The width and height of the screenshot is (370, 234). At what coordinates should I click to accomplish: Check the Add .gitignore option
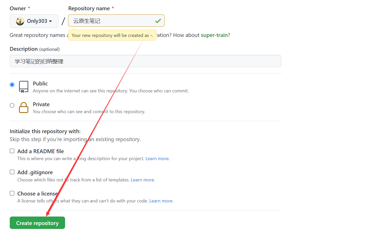coord(12,172)
